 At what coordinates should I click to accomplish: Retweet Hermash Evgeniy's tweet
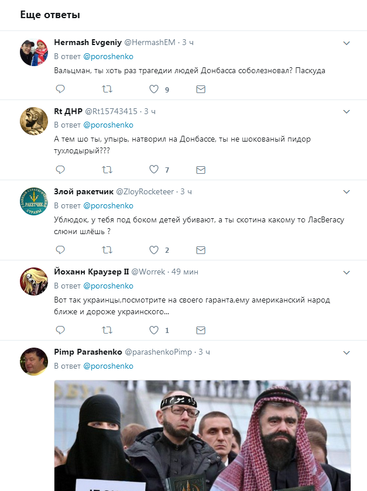[x=107, y=89]
